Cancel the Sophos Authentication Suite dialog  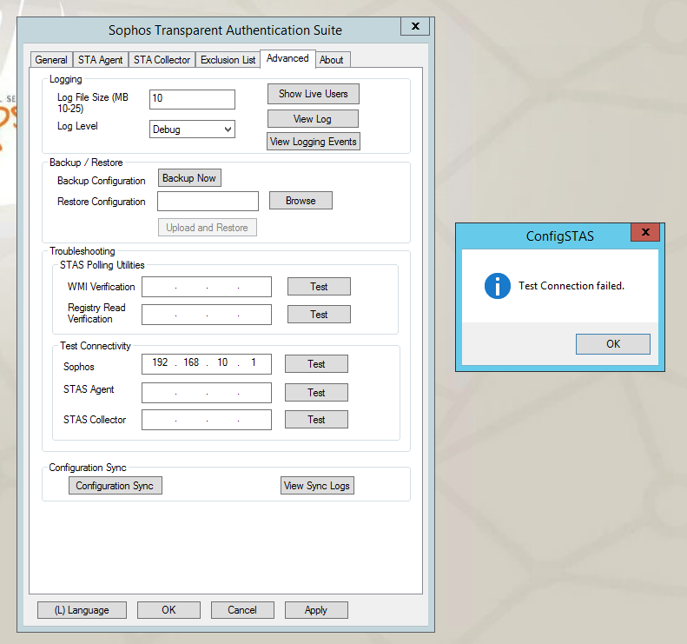pyautogui.click(x=242, y=610)
